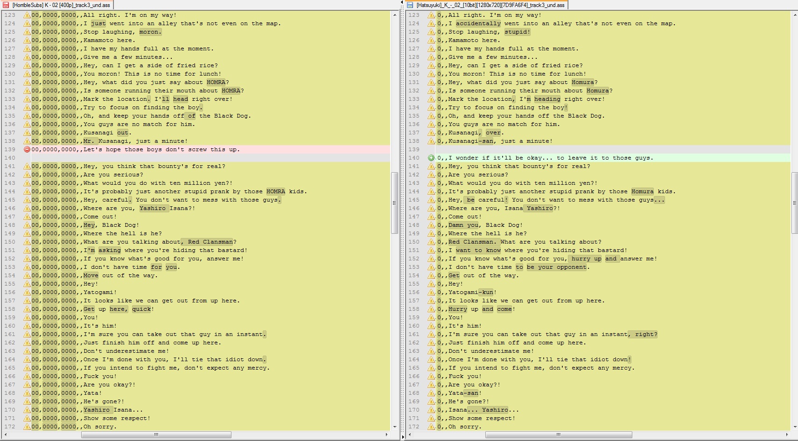Click warning icon beside 'Move out of the way.'

[27, 275]
